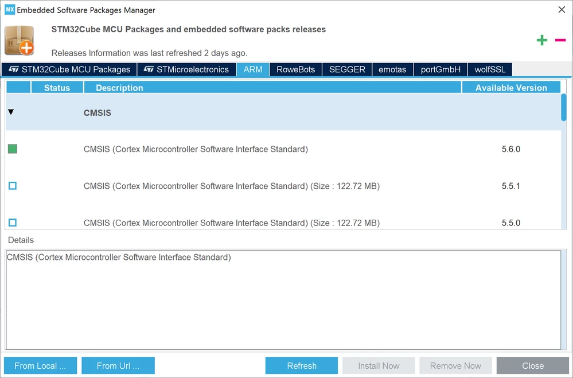
Task: Click the Description column header
Action: click(x=272, y=88)
